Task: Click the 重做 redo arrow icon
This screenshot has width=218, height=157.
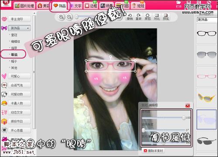Action: (x=139, y=16)
